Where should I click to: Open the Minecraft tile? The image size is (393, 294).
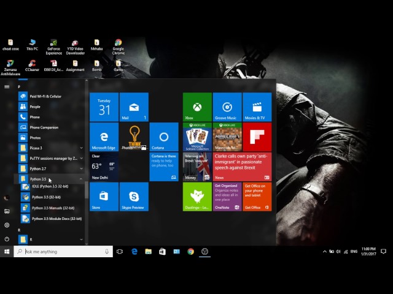(227, 137)
